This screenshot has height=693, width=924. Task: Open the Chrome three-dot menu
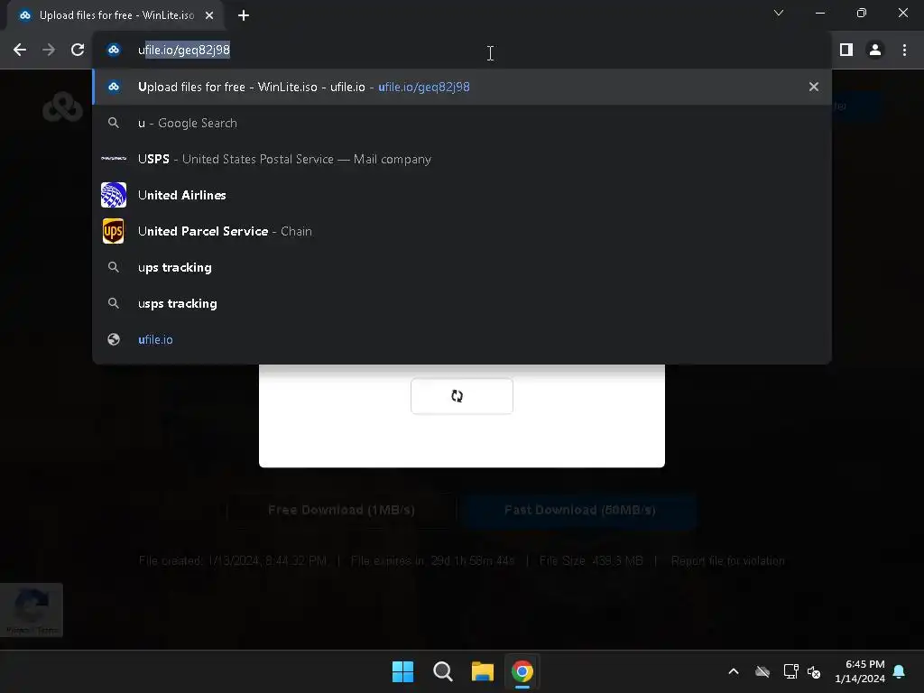[904, 51]
